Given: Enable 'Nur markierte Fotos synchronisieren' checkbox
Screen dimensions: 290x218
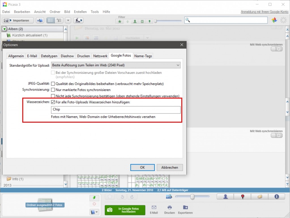Looking at the screenshot, I should click(53, 90).
